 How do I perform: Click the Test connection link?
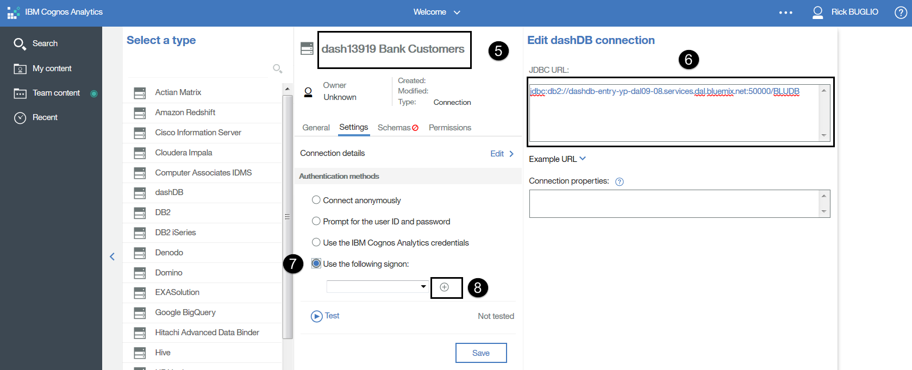(325, 316)
